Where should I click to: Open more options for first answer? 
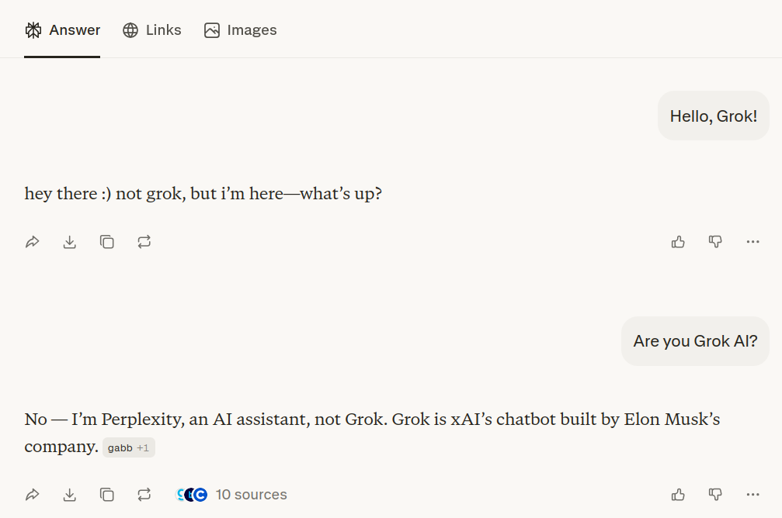pyautogui.click(x=752, y=242)
